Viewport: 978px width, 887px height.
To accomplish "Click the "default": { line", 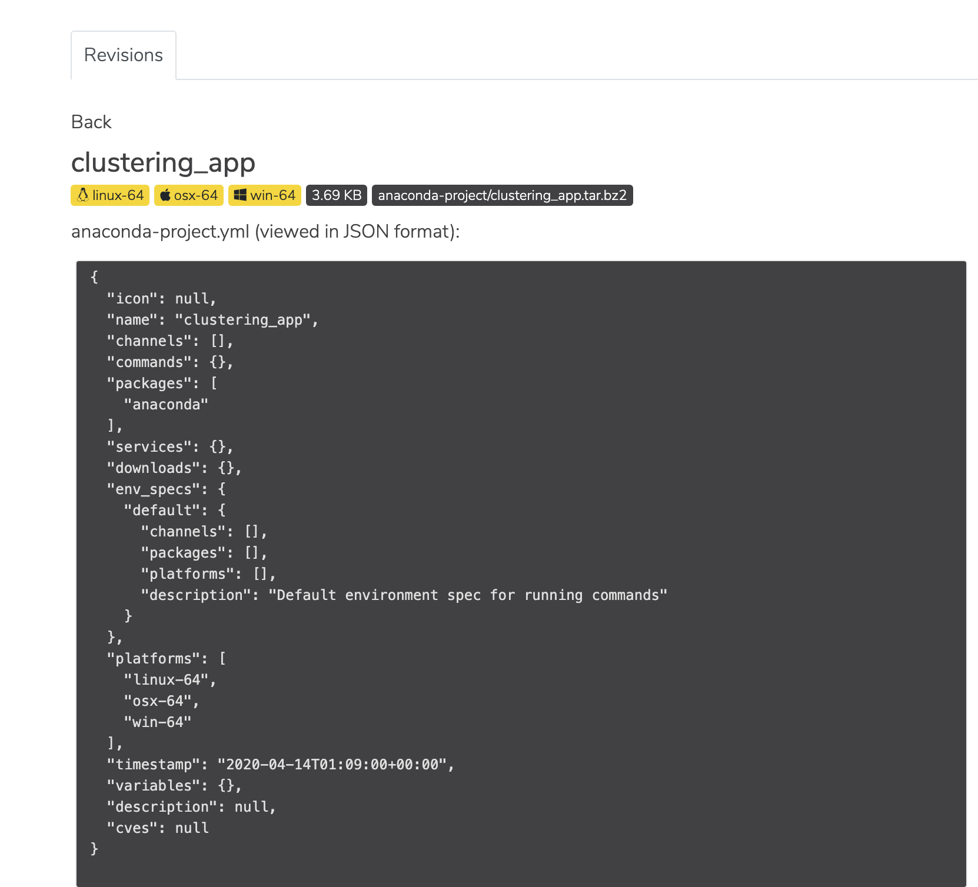I will 175,511.
